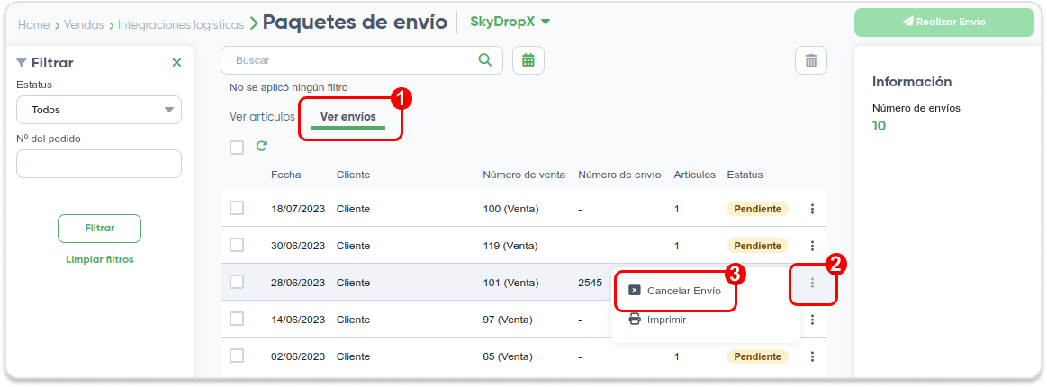1047x387 pixels.
Task: Click the trash delete icon
Action: 811,60
